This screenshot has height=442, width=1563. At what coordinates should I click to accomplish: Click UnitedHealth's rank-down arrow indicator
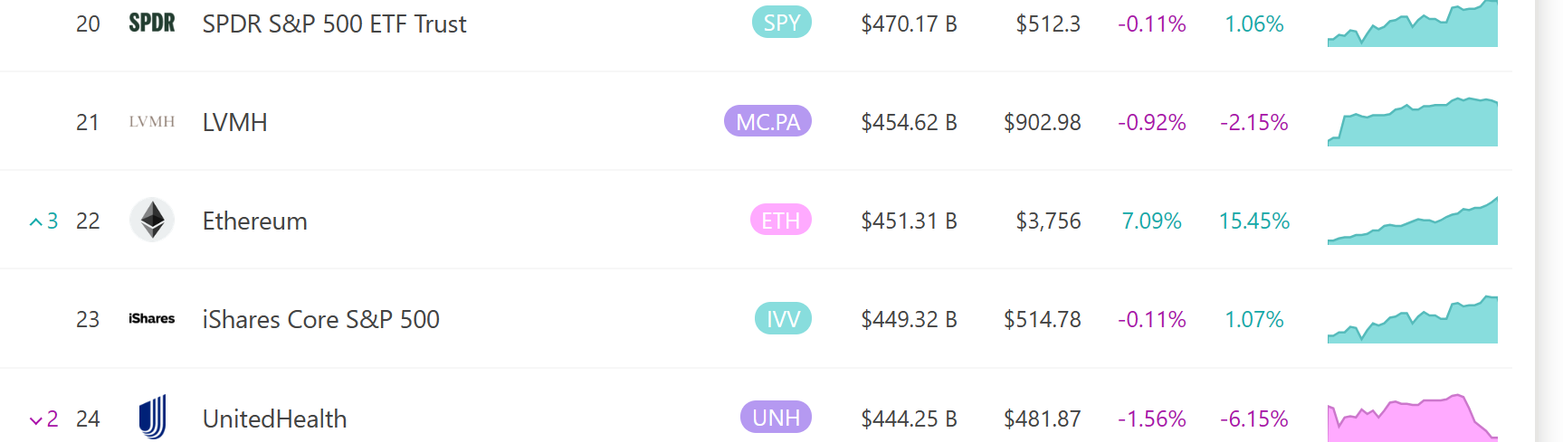[36, 419]
